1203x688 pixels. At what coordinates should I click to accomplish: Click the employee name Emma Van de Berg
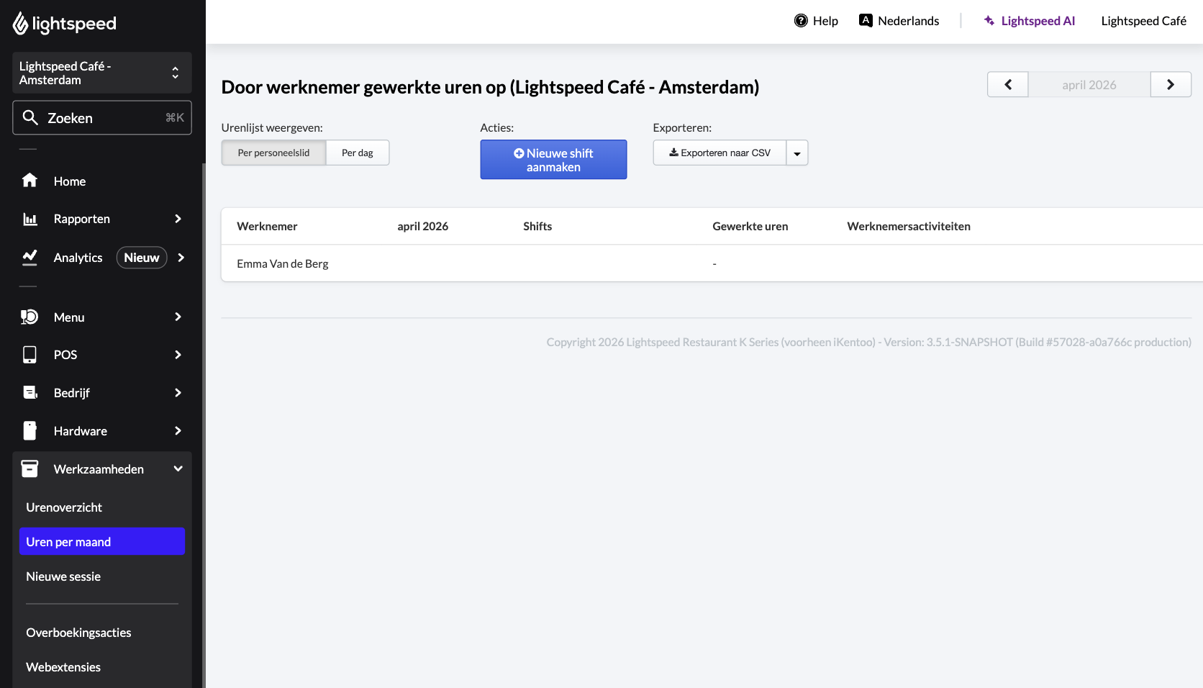coord(283,263)
